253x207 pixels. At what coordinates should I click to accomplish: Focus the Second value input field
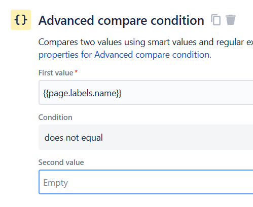(146, 182)
